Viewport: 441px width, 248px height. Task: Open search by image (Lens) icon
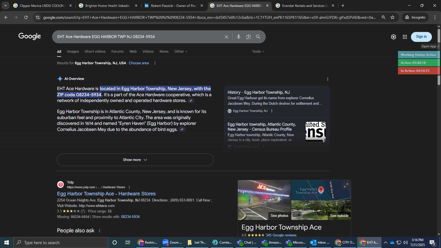[x=248, y=37]
